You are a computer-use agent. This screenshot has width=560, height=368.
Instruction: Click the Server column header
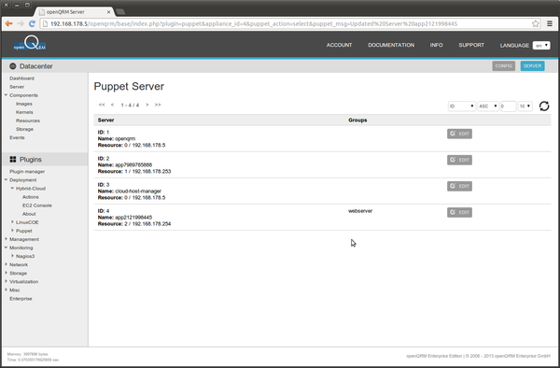pos(105,120)
